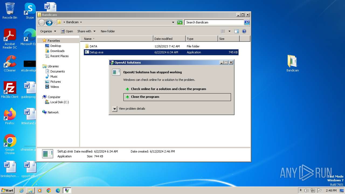Open Downloads in navigation pane

click(x=57, y=51)
